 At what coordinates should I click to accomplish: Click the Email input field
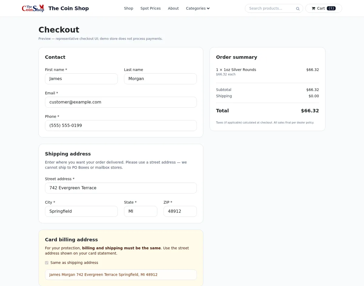121,102
